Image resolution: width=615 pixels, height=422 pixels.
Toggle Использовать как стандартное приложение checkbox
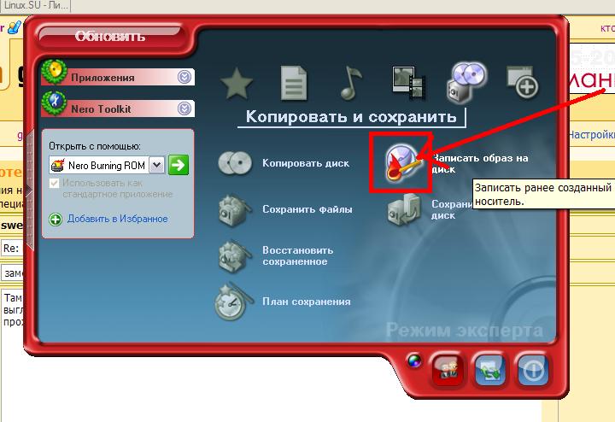point(54,183)
